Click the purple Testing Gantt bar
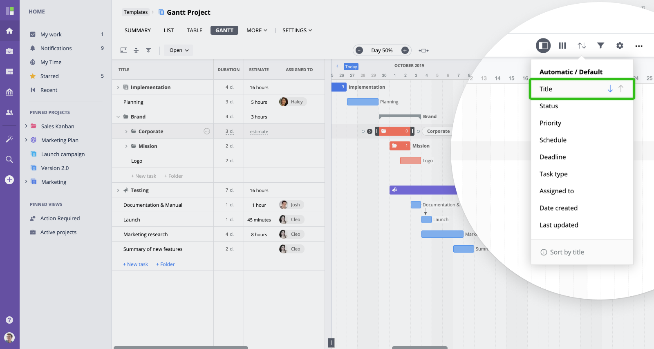 pyautogui.click(x=423, y=190)
